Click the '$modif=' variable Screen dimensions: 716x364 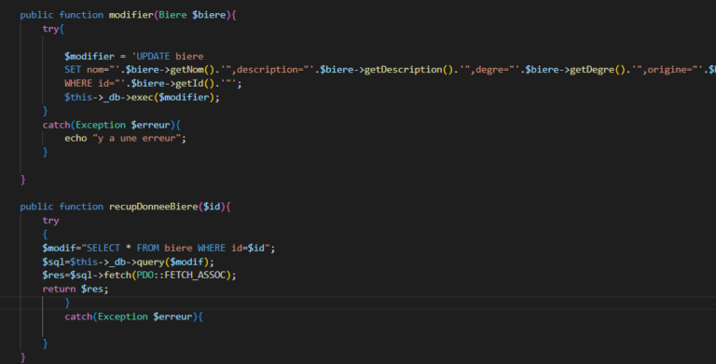[x=62, y=248]
